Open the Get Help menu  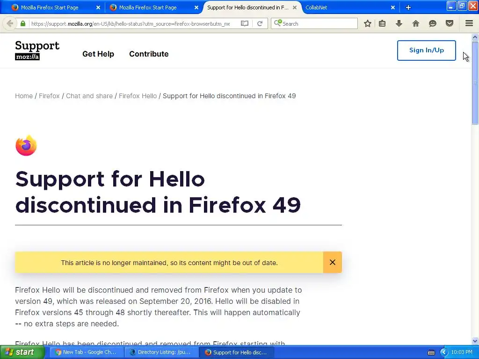[x=98, y=54]
